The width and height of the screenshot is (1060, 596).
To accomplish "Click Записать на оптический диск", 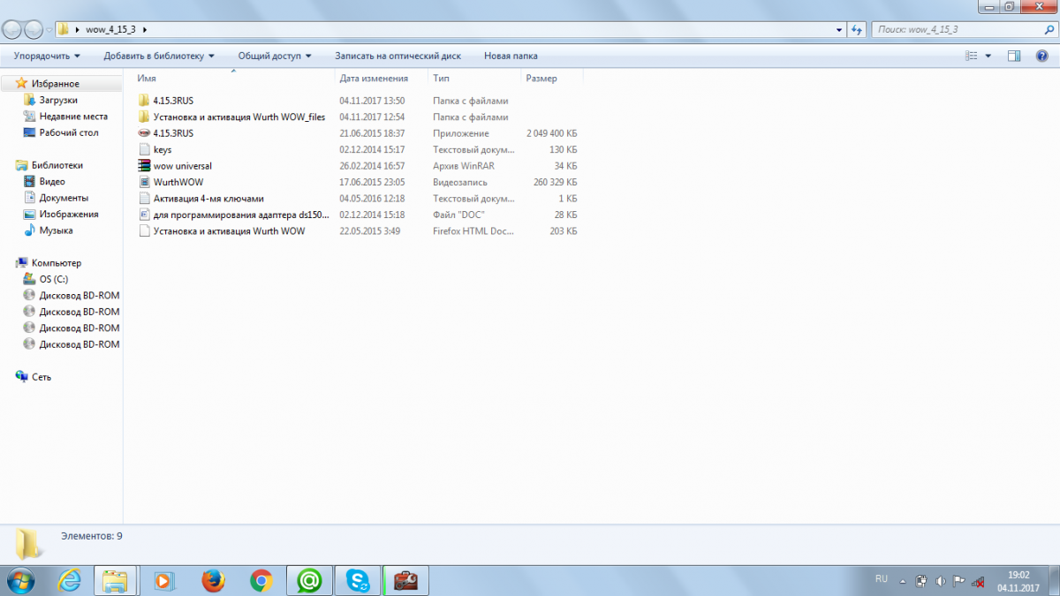I will click(x=397, y=56).
